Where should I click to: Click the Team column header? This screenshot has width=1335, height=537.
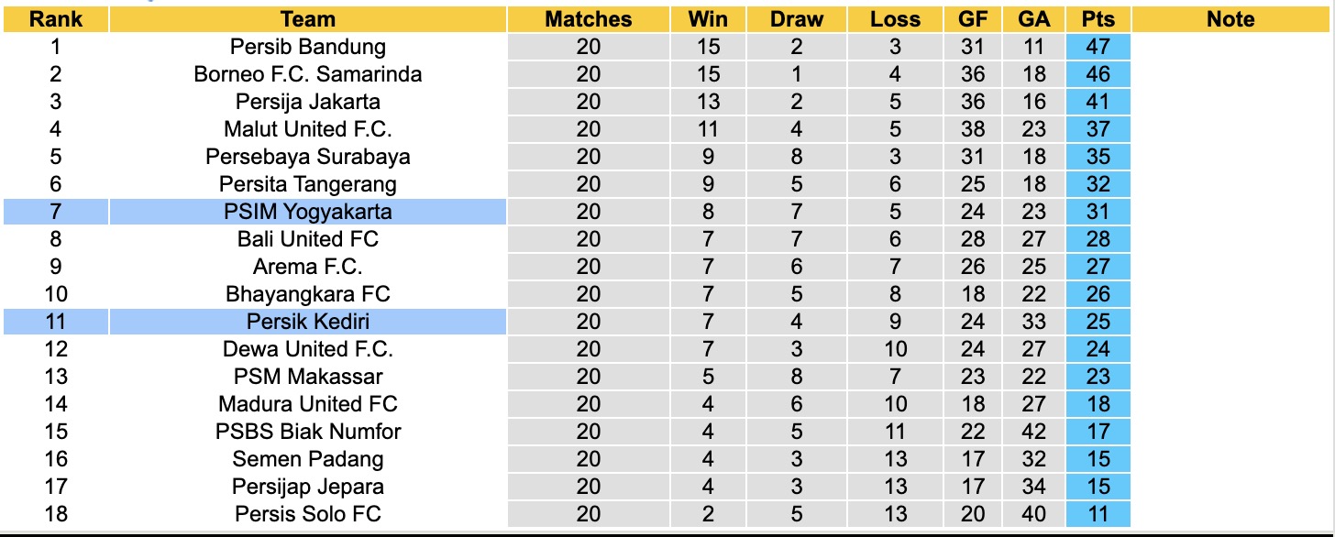click(308, 19)
